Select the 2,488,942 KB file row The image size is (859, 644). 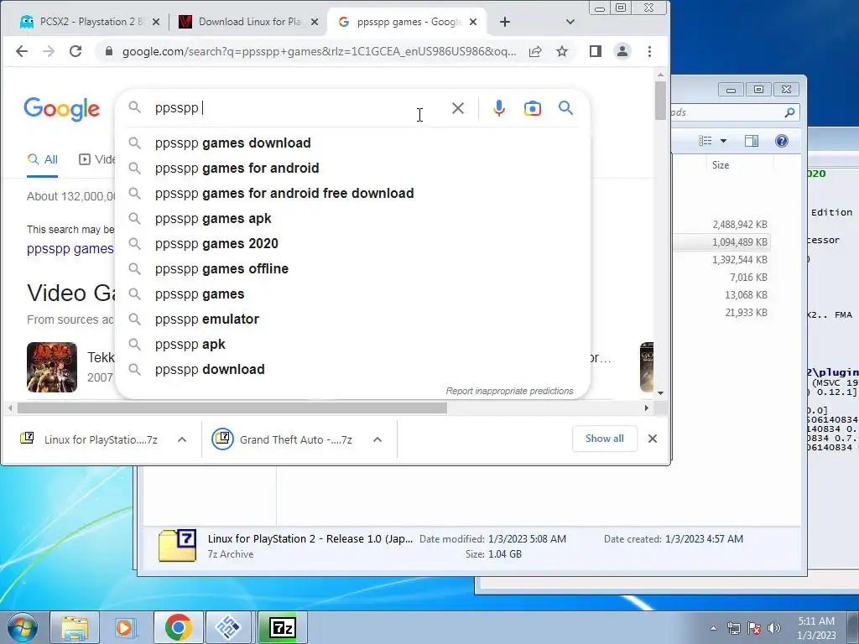[721, 225]
